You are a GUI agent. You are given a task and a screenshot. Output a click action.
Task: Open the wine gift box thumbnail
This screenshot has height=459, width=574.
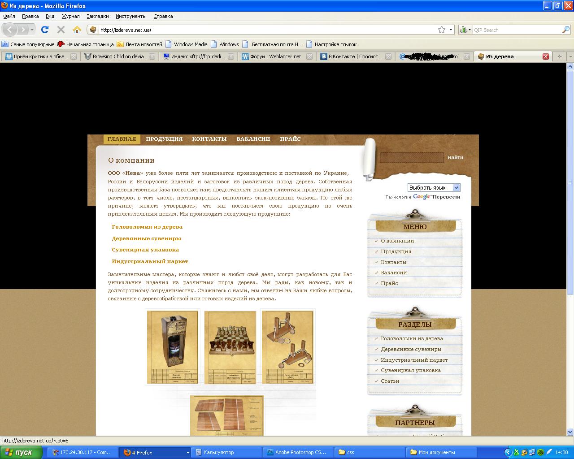click(x=173, y=347)
